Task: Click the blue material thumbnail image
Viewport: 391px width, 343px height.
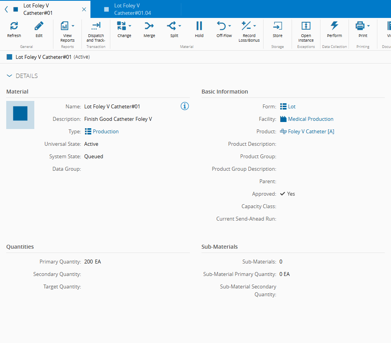Action: [x=20, y=115]
